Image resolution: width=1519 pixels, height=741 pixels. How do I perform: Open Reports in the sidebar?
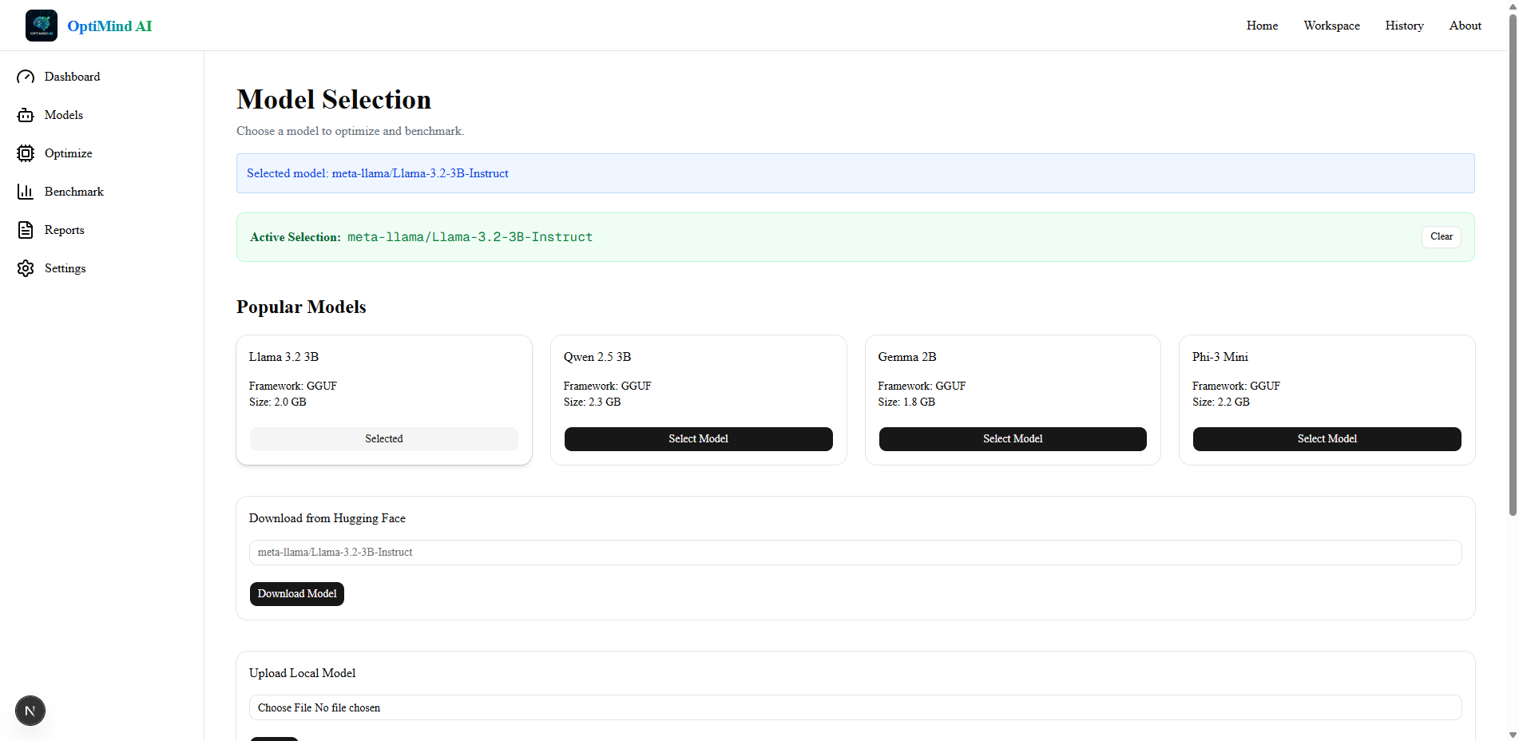pyautogui.click(x=64, y=230)
